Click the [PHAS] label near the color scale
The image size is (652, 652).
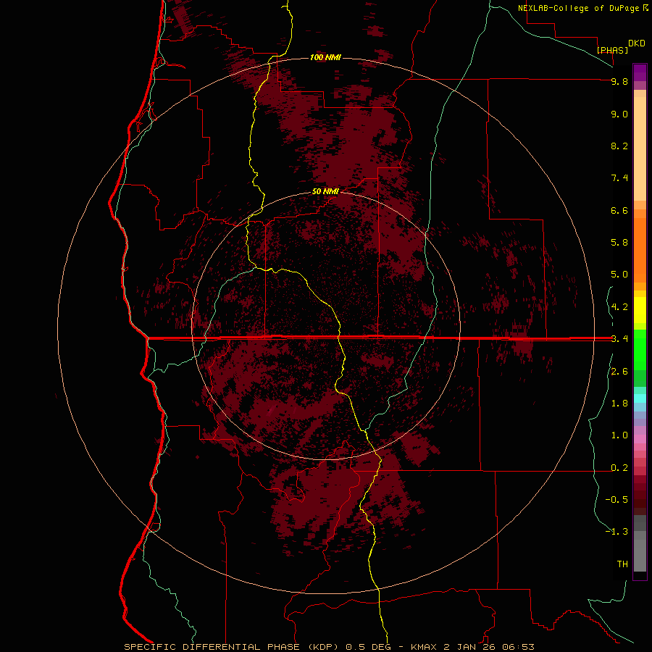(612, 50)
